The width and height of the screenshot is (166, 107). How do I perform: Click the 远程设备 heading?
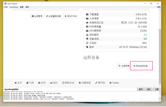pyautogui.click(x=91, y=58)
